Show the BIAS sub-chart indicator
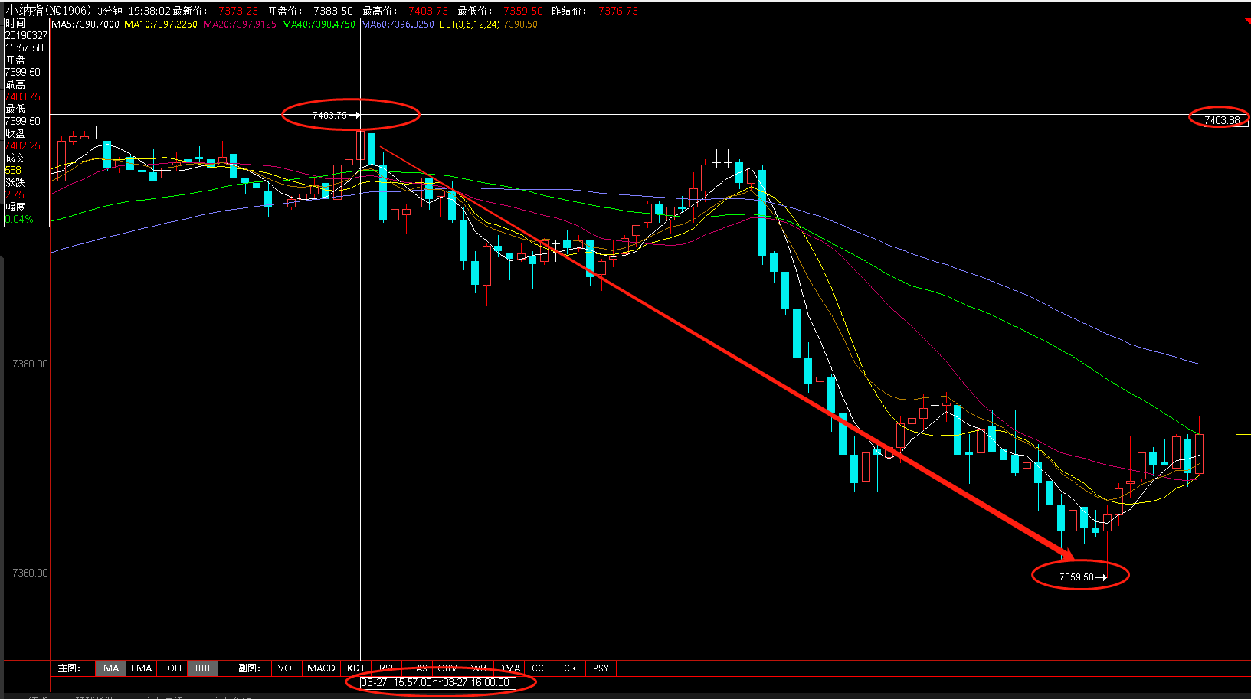The image size is (1251, 699). 417,668
